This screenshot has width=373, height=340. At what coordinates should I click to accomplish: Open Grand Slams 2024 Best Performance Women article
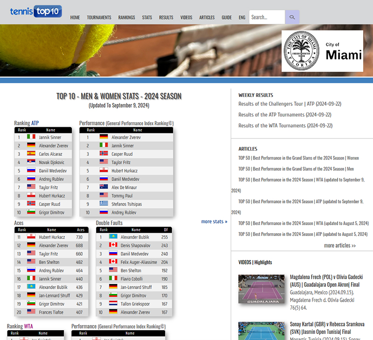tap(298, 158)
